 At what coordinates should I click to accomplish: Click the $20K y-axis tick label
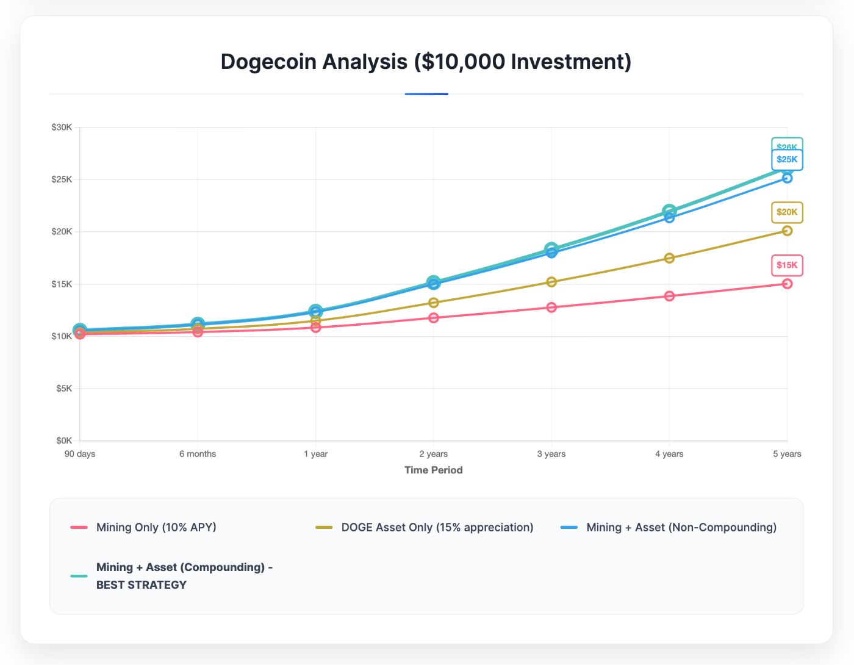[62, 232]
